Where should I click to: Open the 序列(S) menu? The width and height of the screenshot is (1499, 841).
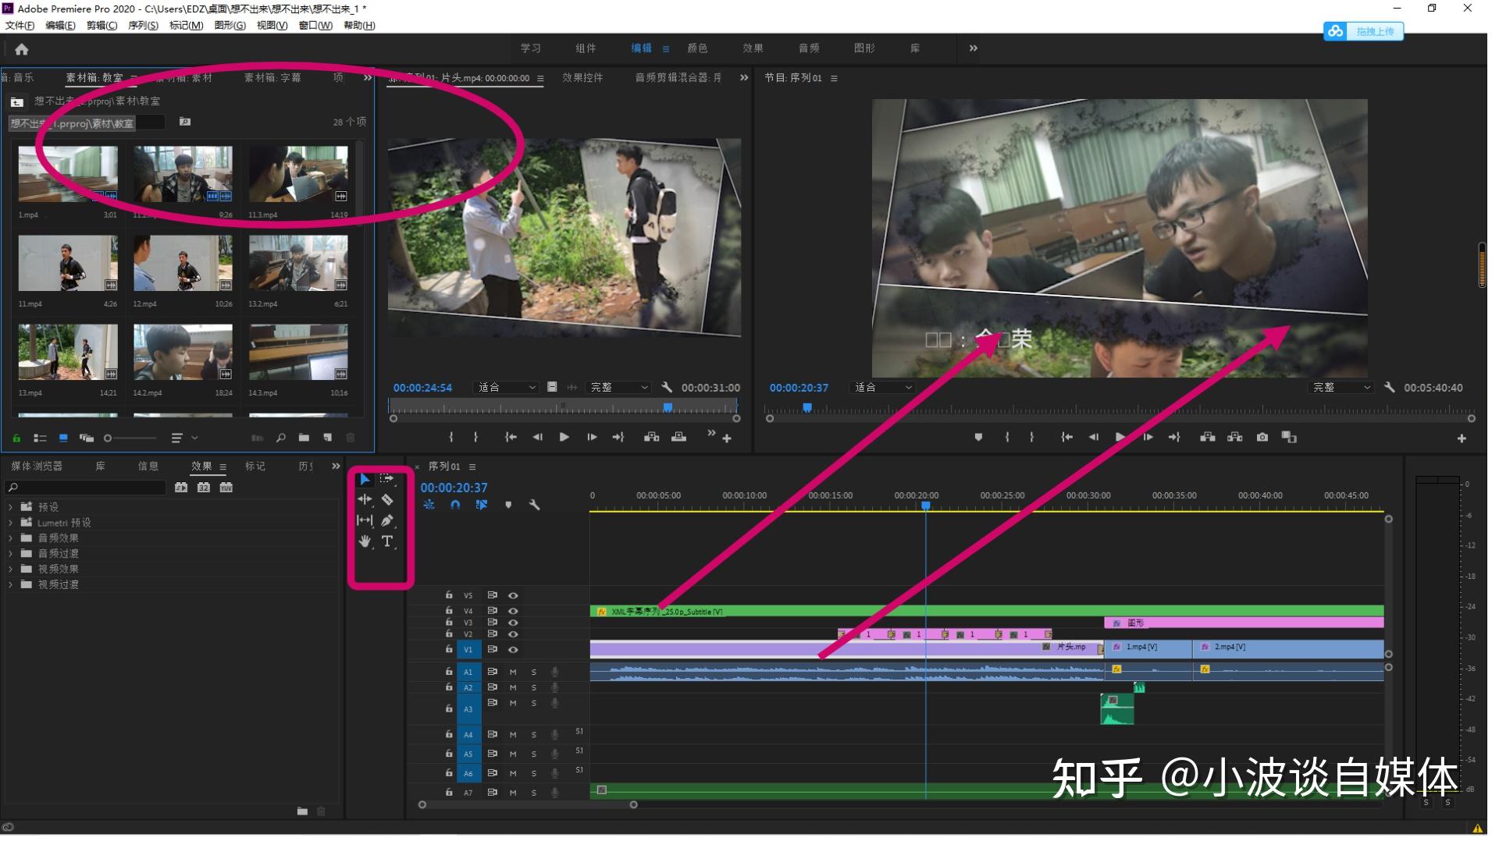[144, 26]
